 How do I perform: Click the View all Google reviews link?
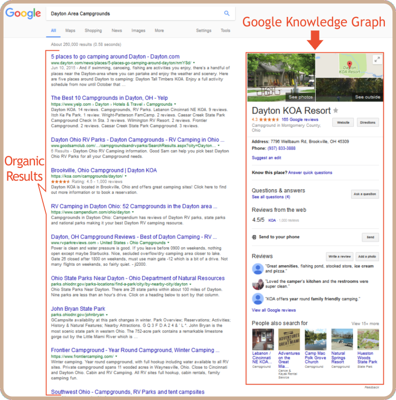pyautogui.click(x=274, y=310)
